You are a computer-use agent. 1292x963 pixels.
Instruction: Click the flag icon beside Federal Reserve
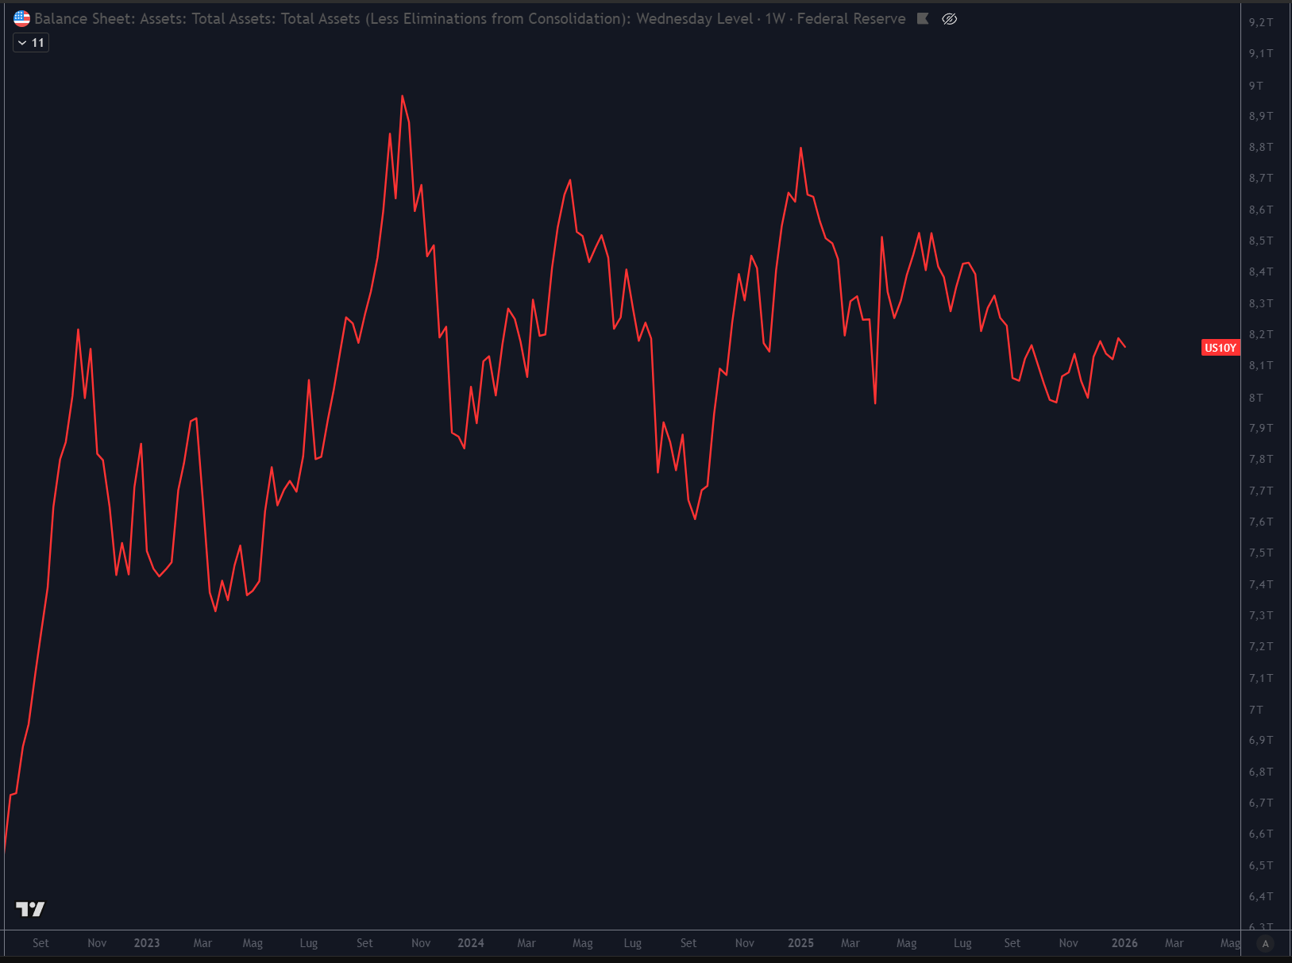pyautogui.click(x=923, y=18)
